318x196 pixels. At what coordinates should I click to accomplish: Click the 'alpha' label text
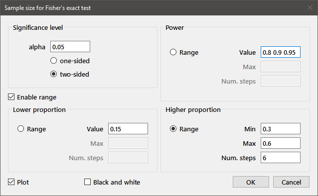[x=37, y=47]
